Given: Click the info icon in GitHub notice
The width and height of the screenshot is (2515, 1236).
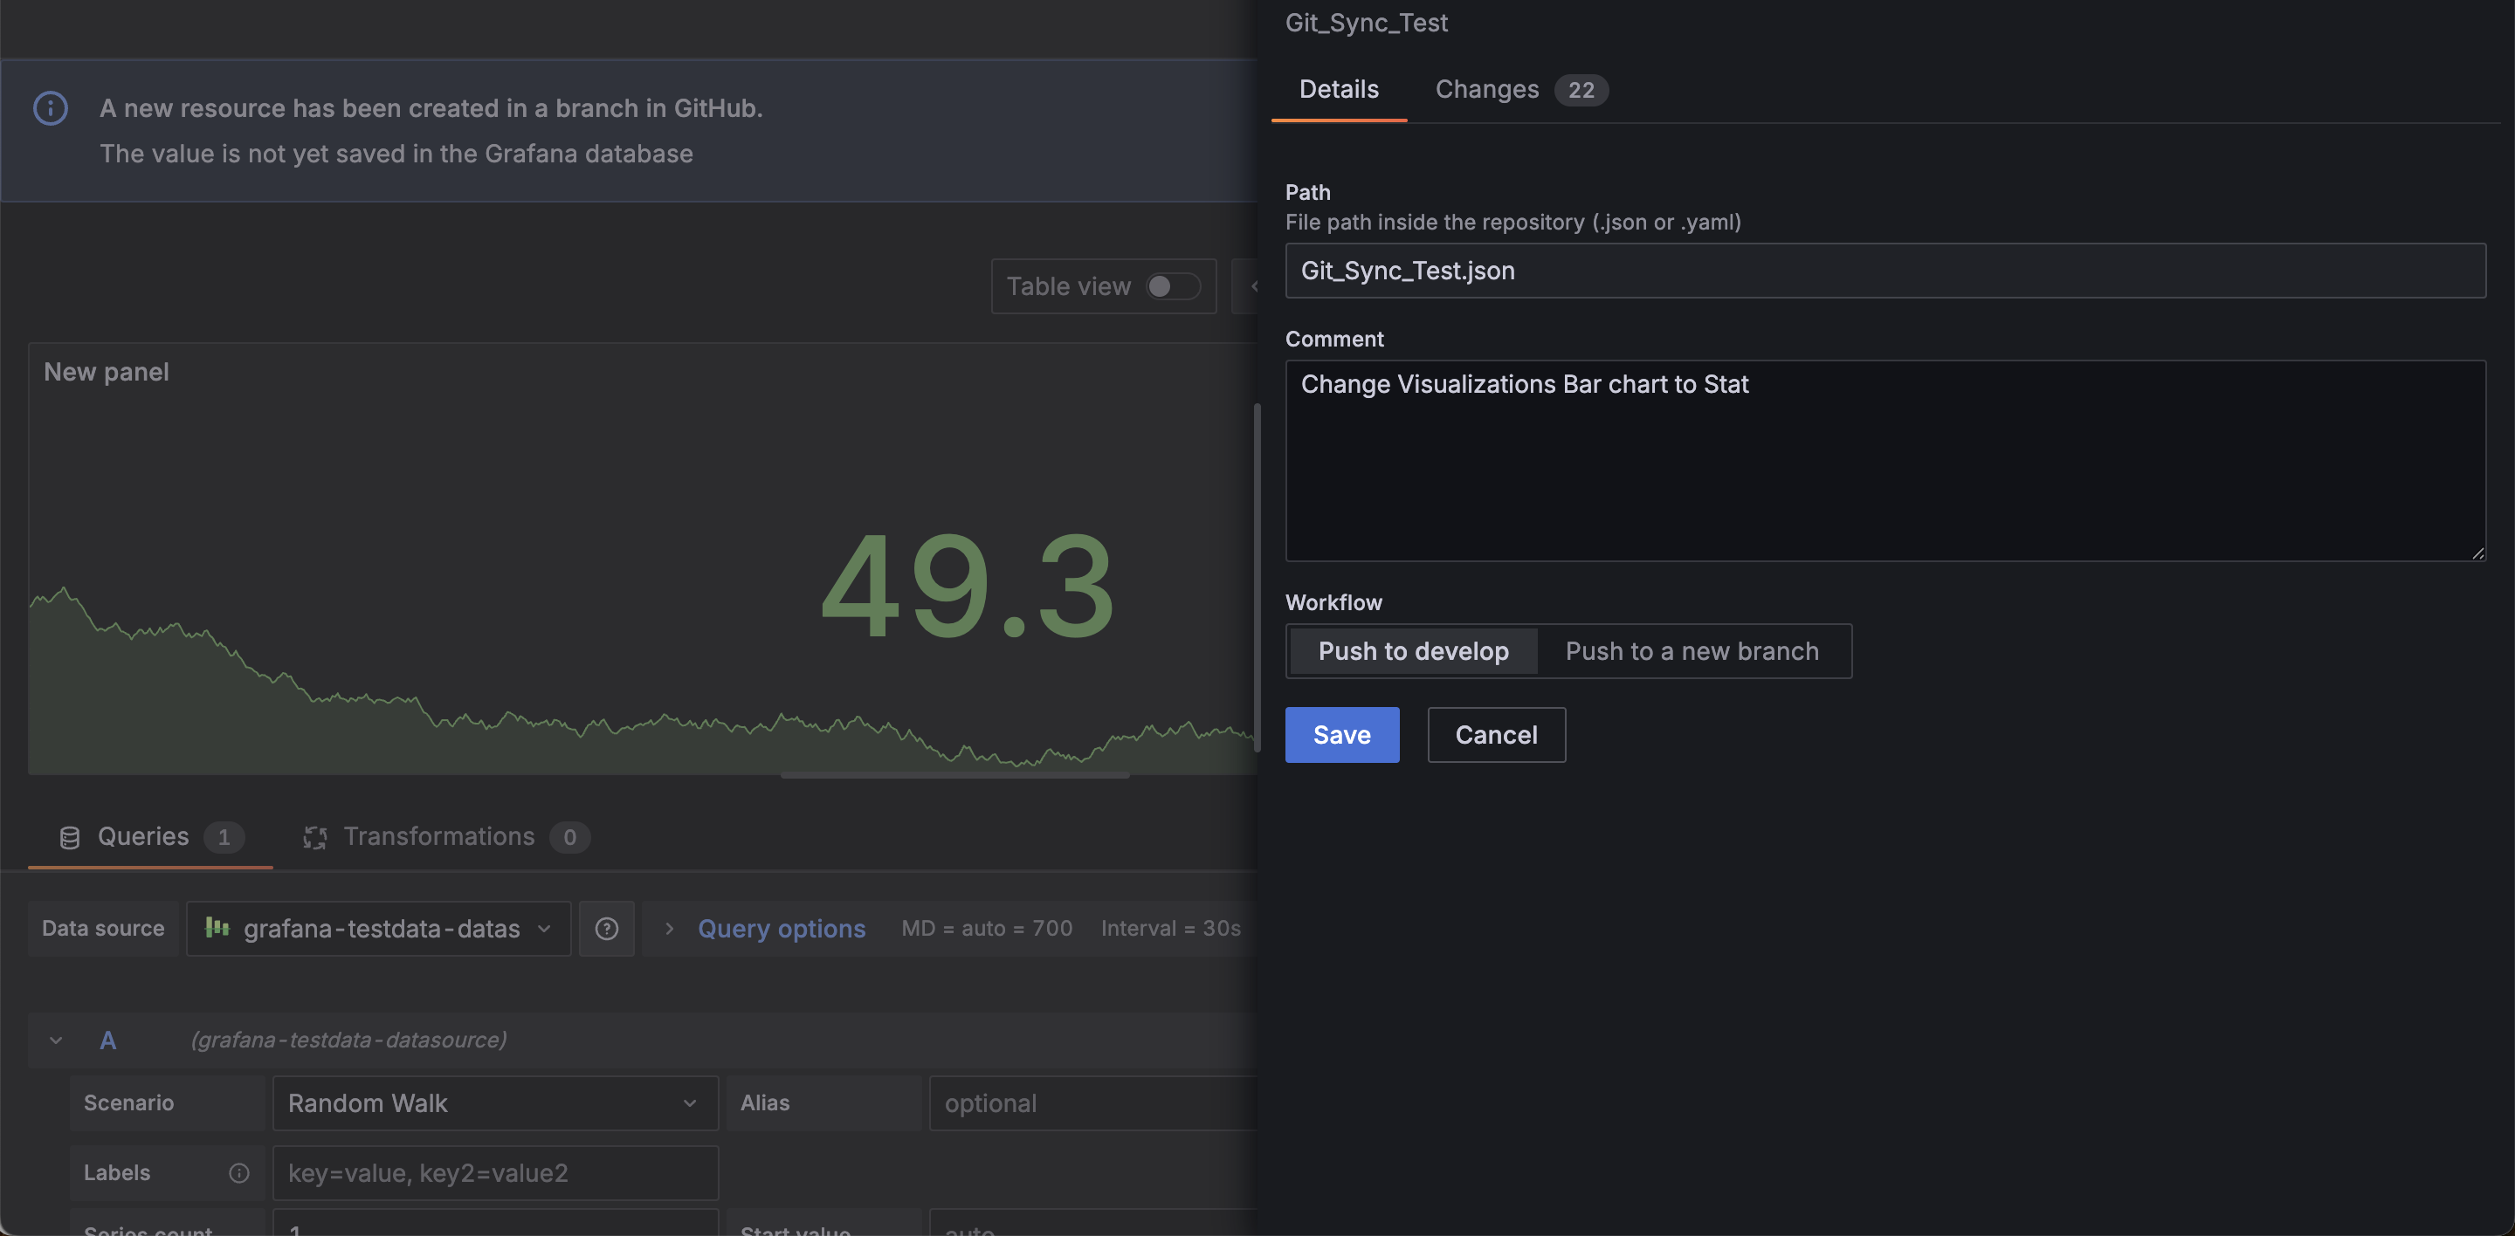Looking at the screenshot, I should click(x=51, y=108).
